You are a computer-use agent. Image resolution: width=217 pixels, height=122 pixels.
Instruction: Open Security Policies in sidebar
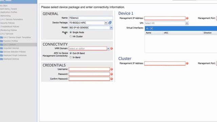[7, 23]
